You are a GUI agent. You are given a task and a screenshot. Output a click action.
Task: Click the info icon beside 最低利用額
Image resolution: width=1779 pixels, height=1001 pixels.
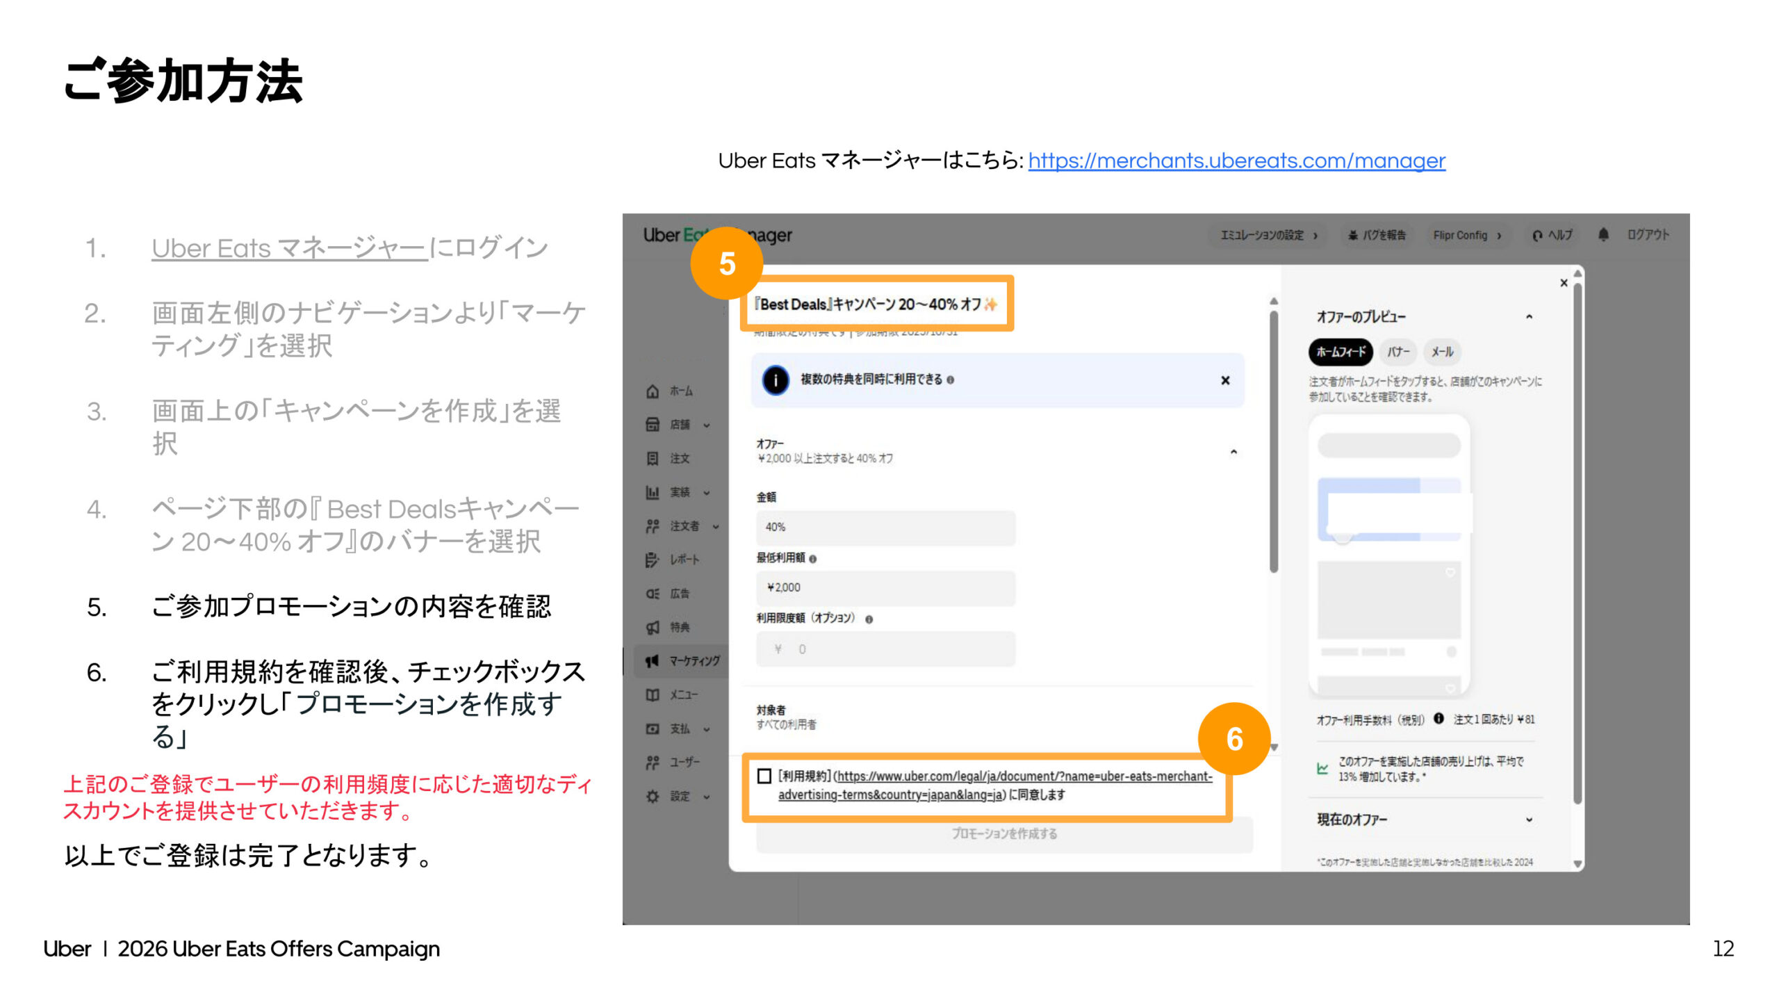click(813, 559)
